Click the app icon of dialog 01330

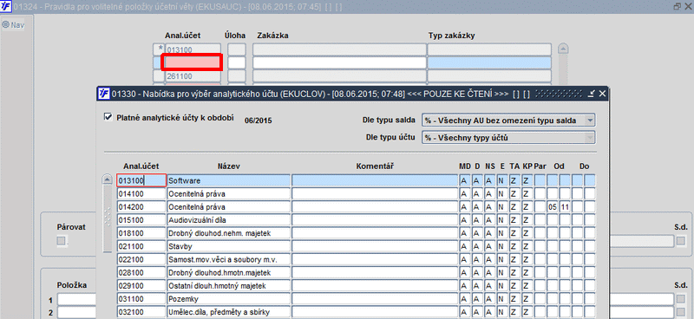coord(103,94)
